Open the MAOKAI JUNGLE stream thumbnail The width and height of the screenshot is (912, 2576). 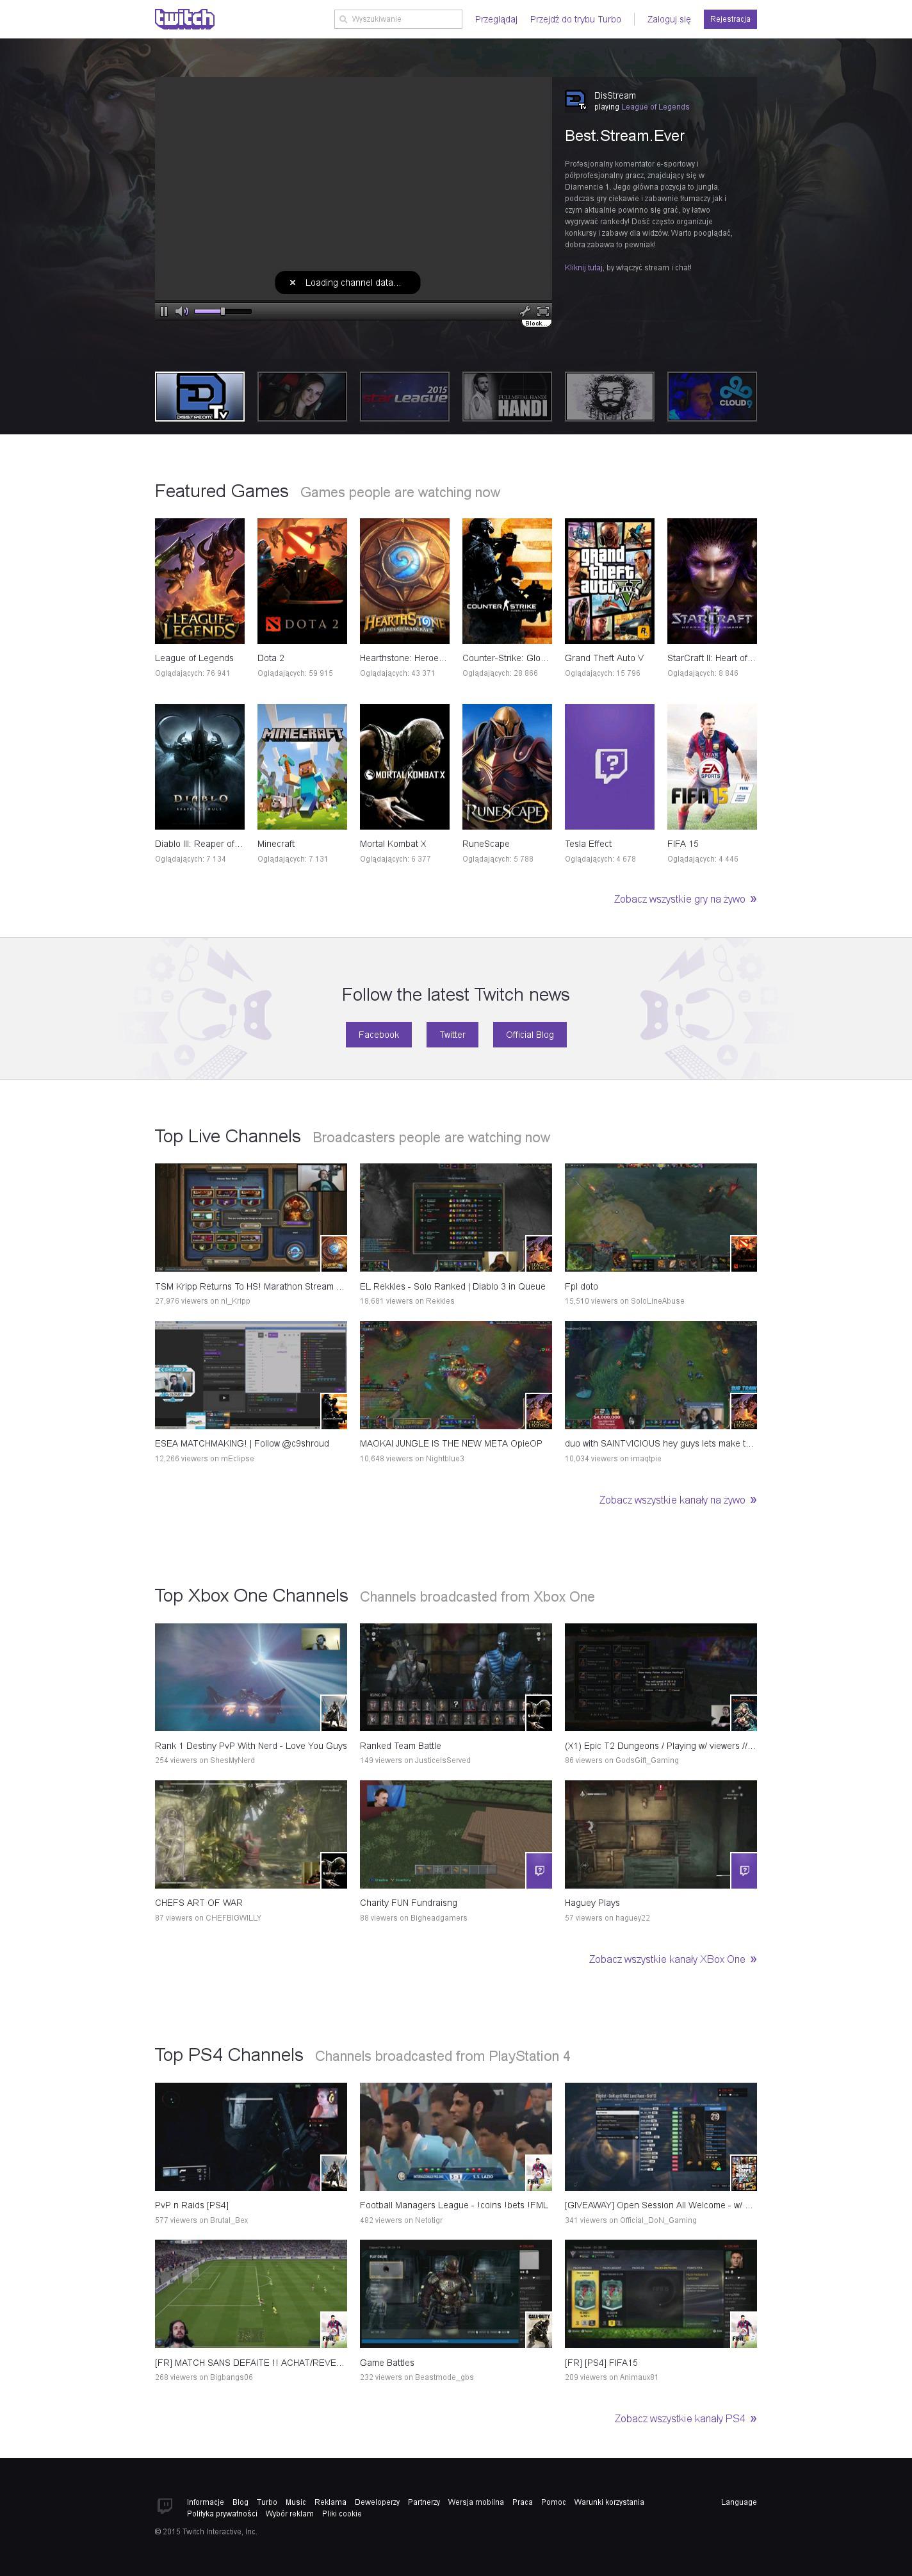(x=456, y=1375)
